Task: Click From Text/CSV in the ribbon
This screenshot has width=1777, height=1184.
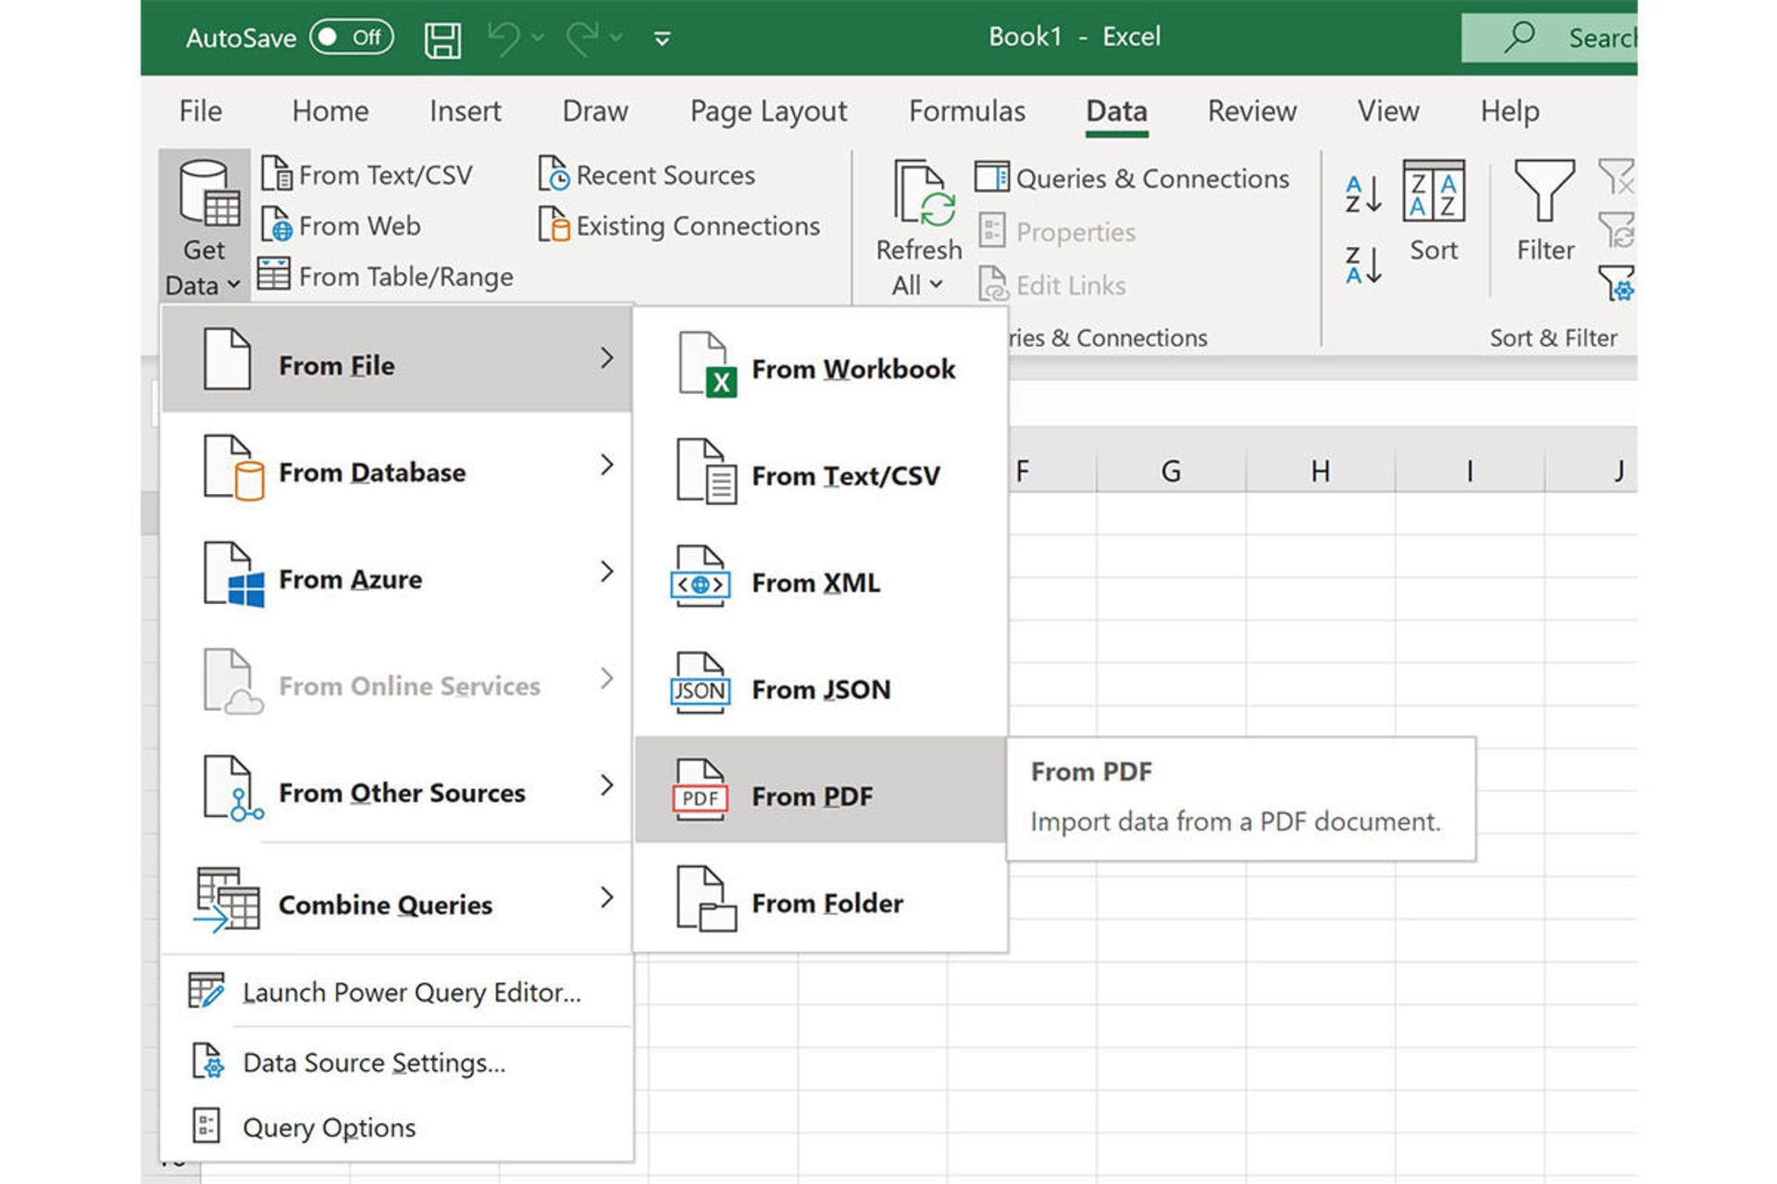Action: (367, 174)
